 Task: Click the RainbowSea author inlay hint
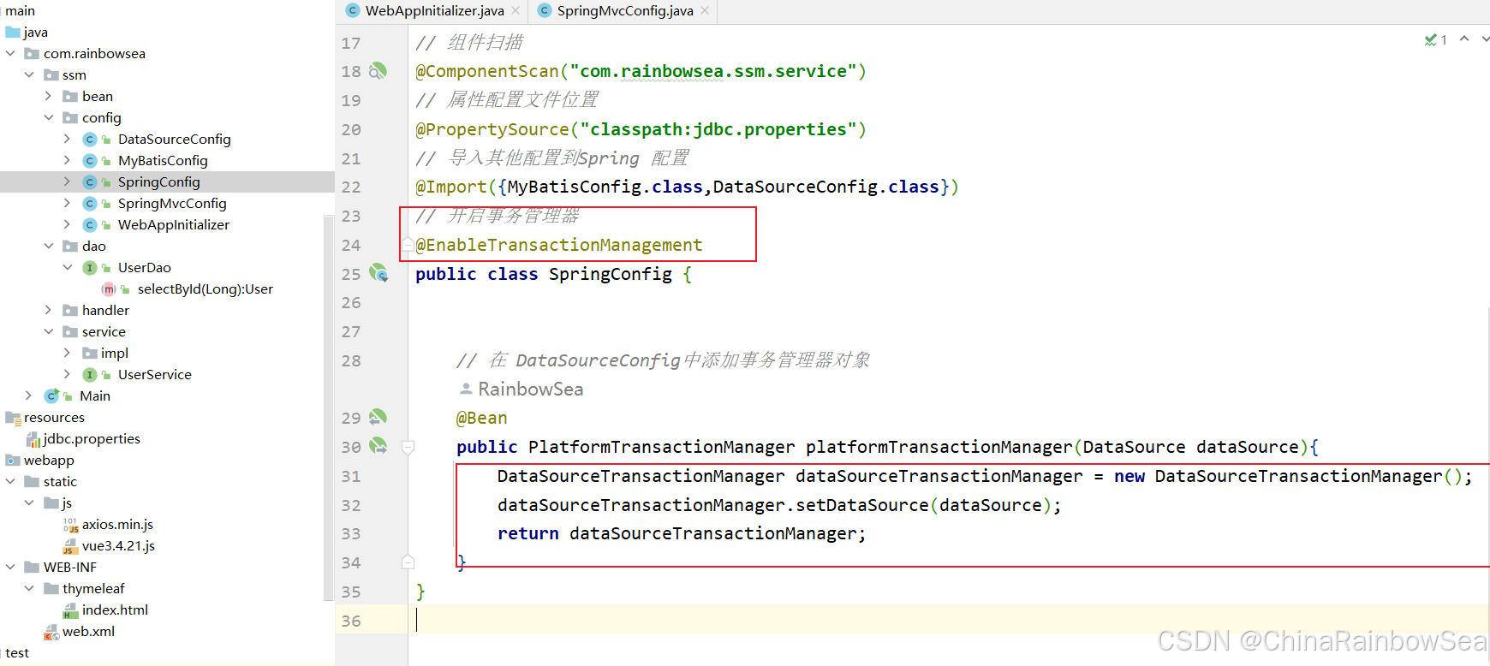(521, 389)
